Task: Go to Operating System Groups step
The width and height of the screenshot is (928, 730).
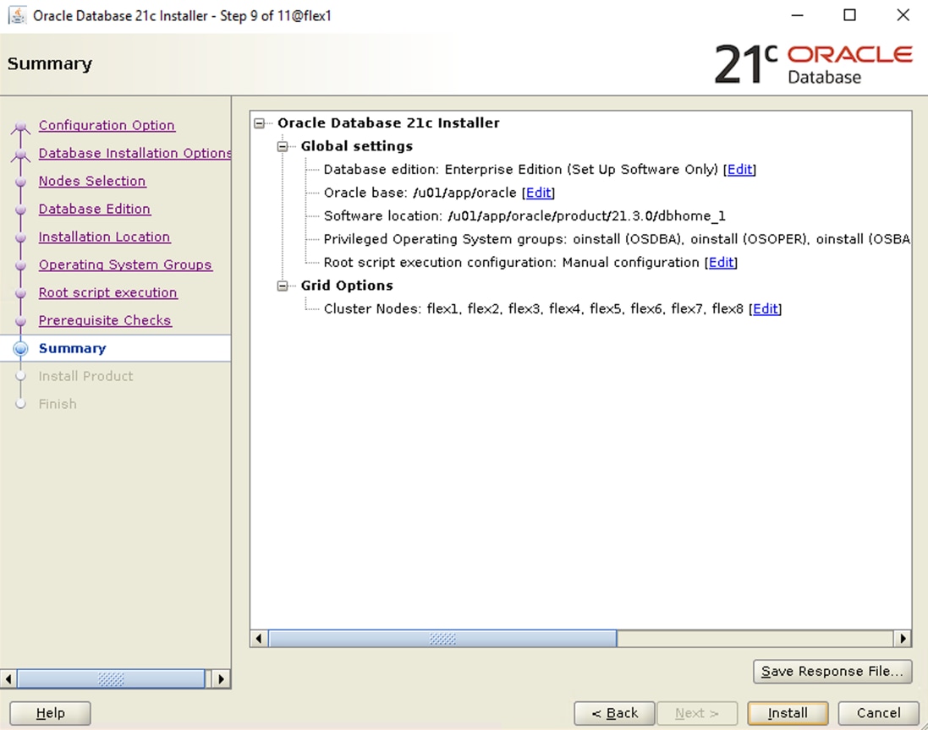Action: point(125,264)
